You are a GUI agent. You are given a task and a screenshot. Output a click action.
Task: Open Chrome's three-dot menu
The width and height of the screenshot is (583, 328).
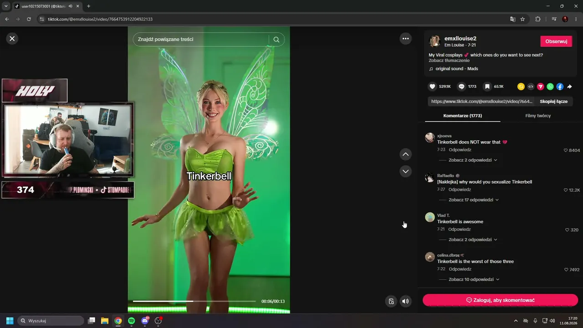(x=577, y=19)
